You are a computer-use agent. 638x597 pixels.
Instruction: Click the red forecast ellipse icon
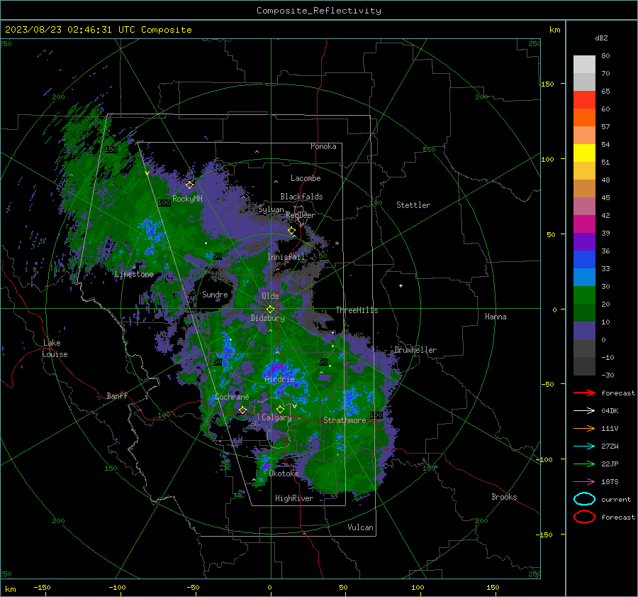point(584,517)
